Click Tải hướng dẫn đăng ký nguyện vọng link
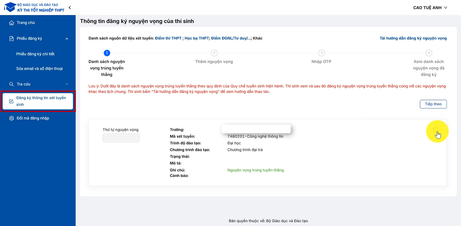 (x=413, y=38)
